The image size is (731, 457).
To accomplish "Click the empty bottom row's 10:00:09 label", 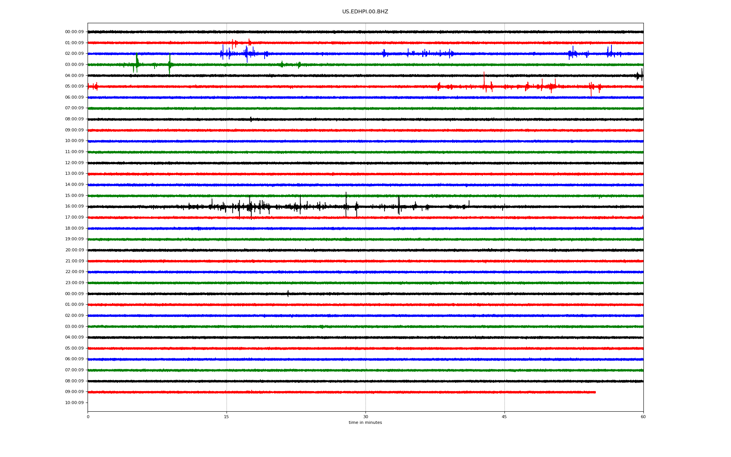I will 74,403.
